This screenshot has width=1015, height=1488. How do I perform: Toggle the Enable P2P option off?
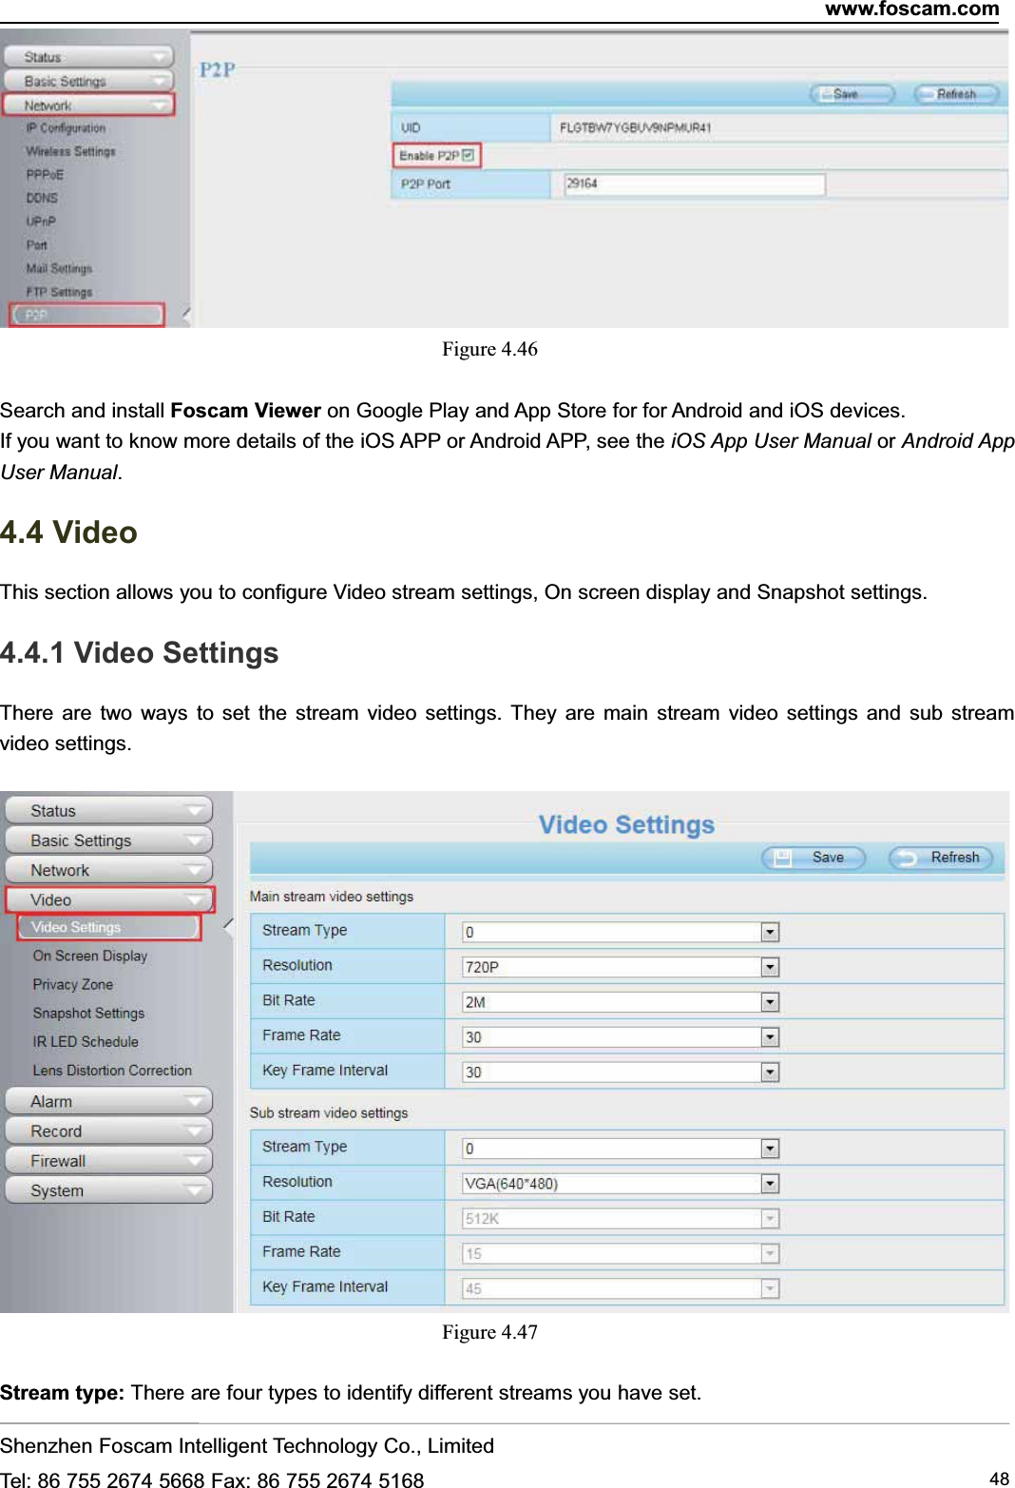pyautogui.click(x=469, y=155)
